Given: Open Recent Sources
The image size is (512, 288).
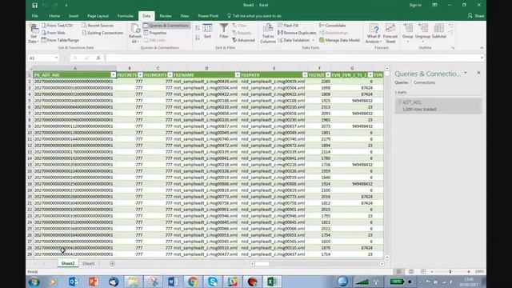Looking at the screenshot, I should tap(98, 26).
